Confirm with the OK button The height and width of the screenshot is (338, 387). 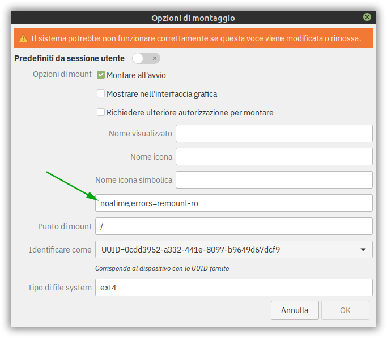345,310
